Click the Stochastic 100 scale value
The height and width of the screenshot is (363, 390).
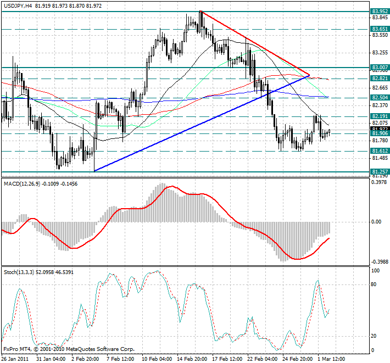[x=375, y=271]
